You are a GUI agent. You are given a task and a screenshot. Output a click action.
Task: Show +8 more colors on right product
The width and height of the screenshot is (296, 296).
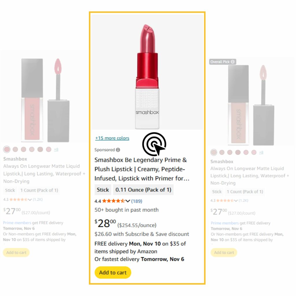tap(261, 152)
